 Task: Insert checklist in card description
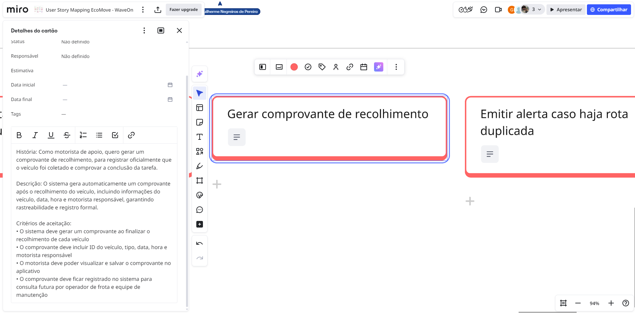[115, 135]
